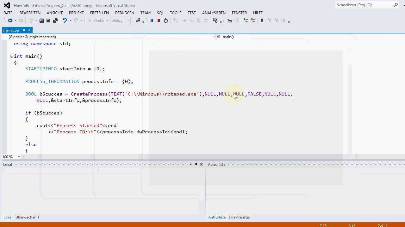Click the Restart debugging icon
Viewport: 405px width, 227px height.
coord(166,20)
